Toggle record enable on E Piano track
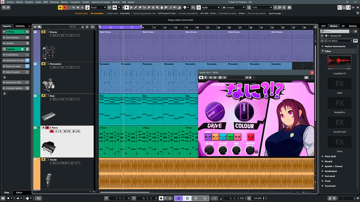The width and height of the screenshot is (360, 202). [x=52, y=131]
